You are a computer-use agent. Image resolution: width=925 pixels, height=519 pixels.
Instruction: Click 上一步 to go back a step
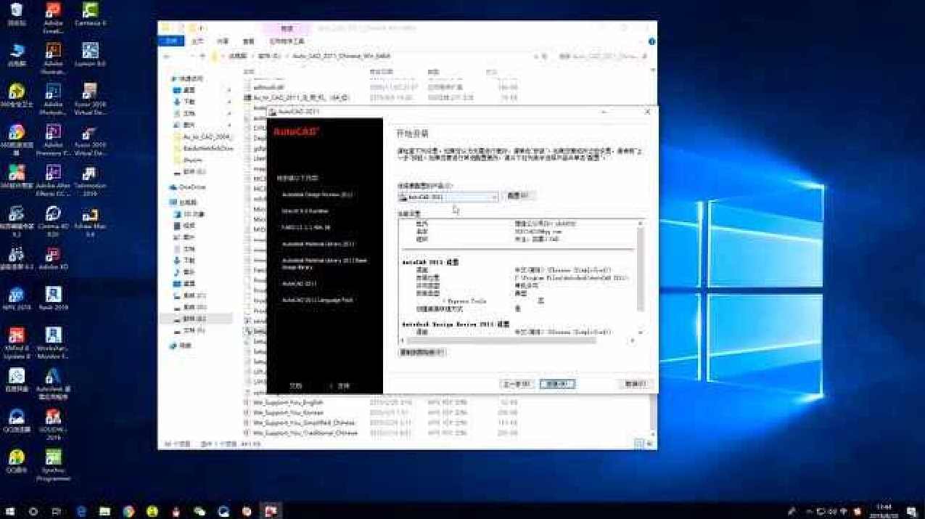tap(517, 383)
